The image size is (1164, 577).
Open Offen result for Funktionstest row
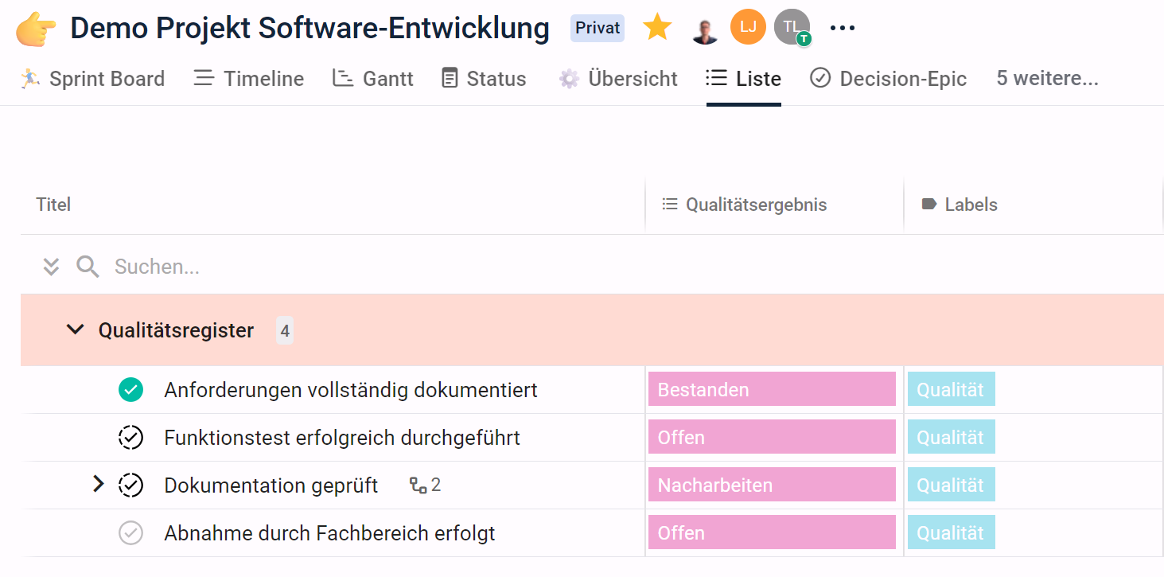[x=772, y=438]
